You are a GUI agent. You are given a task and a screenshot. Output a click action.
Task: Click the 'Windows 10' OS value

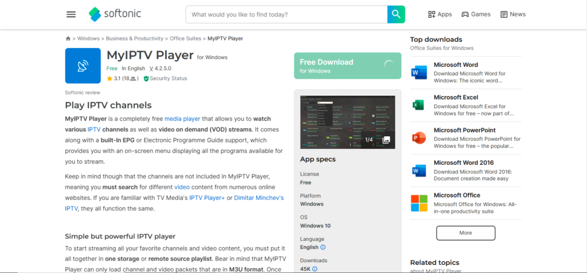coord(315,226)
